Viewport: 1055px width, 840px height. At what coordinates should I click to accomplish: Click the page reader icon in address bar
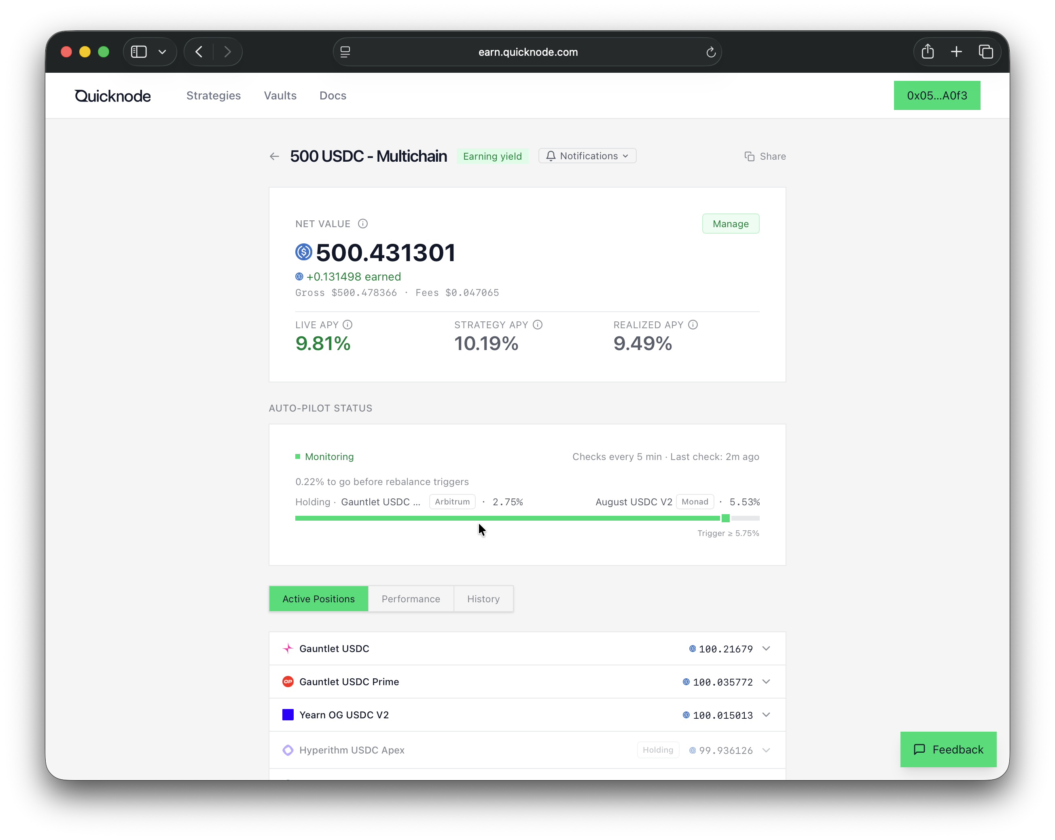click(345, 52)
